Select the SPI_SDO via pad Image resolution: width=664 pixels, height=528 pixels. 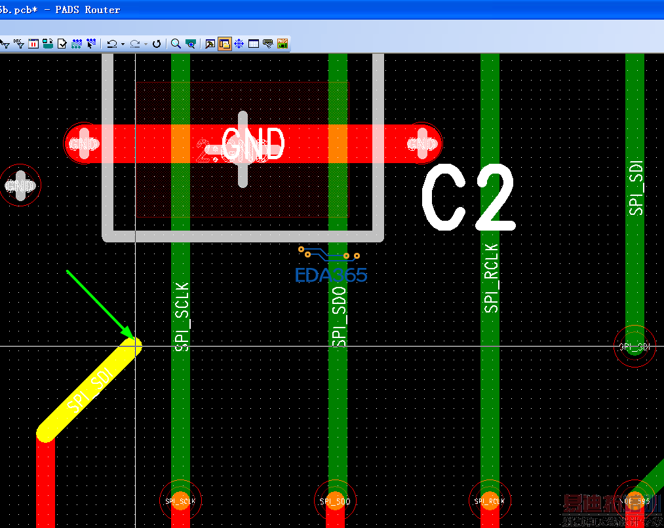(335, 501)
